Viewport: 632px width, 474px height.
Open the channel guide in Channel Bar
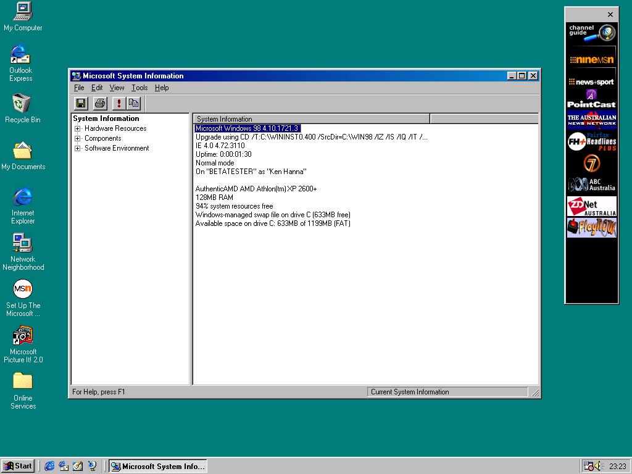(x=592, y=33)
